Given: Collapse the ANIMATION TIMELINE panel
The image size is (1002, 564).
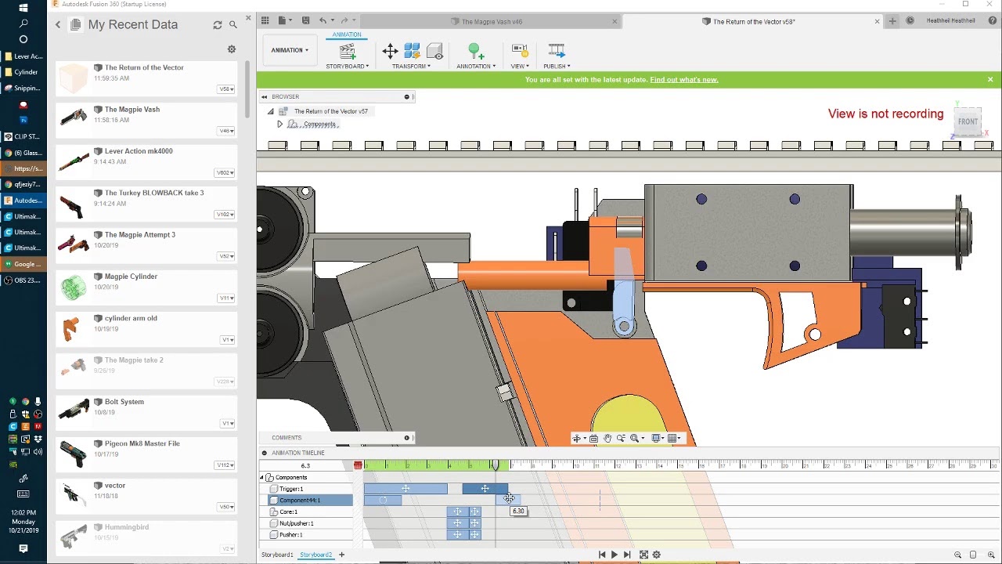Looking at the screenshot, I should (x=264, y=453).
